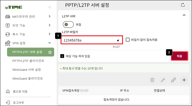Viewport: 192px width, 106px height.
Task: Expand the 보안 기능 menu
Action: pyautogui.click(x=28, y=25)
